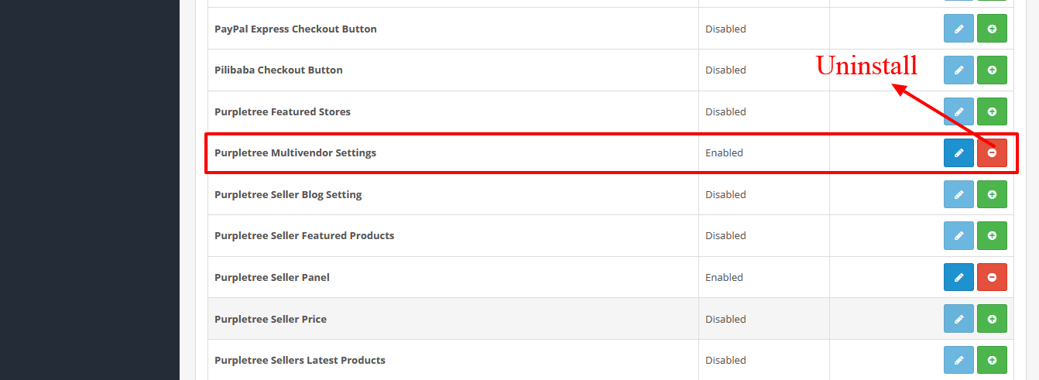Viewport: 1039px width, 380px height.
Task: Edit Purpletree Sellers Latest Products module
Action: pos(958,360)
